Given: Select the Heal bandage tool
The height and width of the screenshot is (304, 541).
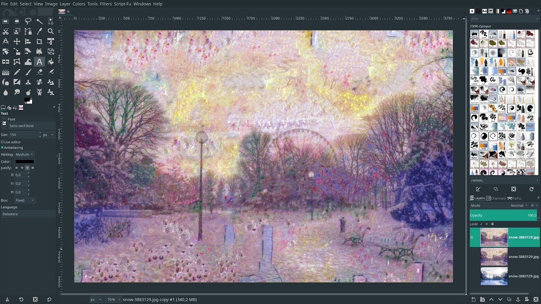Looking at the screenshot, I should tap(39, 82).
